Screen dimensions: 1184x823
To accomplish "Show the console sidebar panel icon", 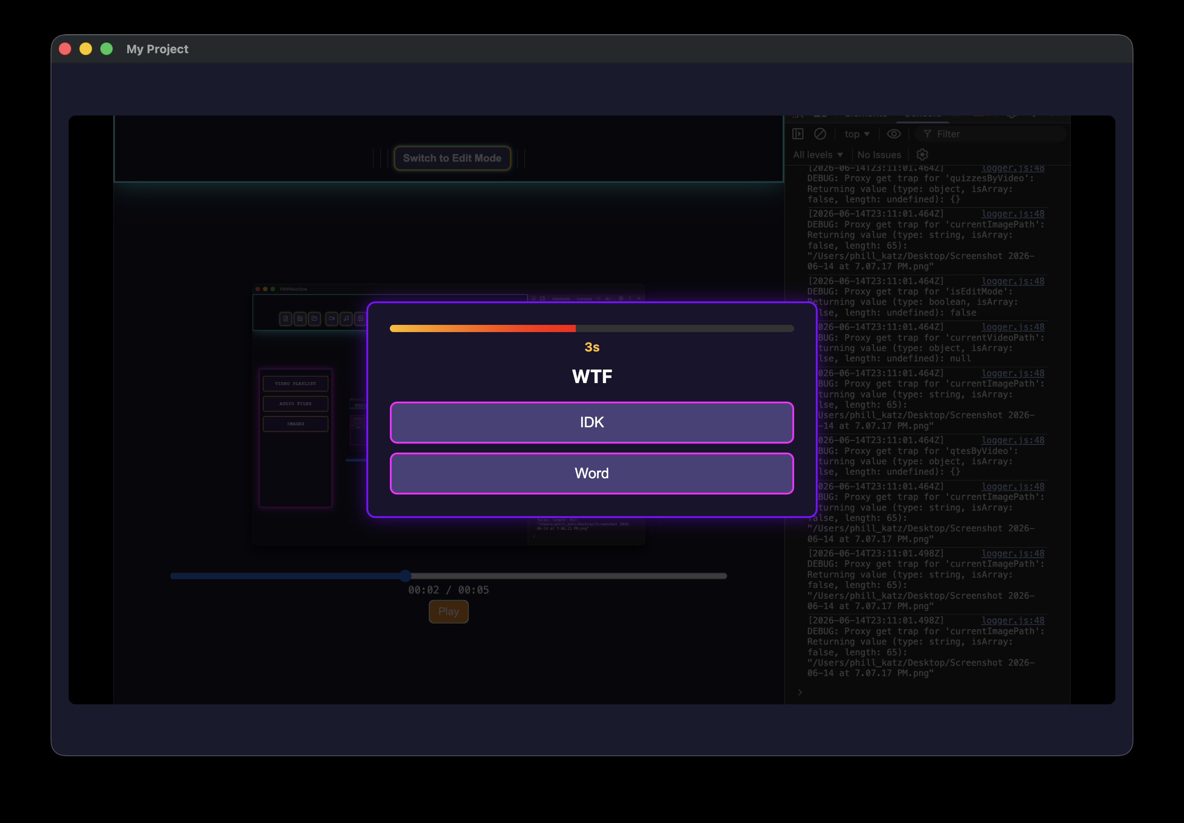I will coord(798,134).
